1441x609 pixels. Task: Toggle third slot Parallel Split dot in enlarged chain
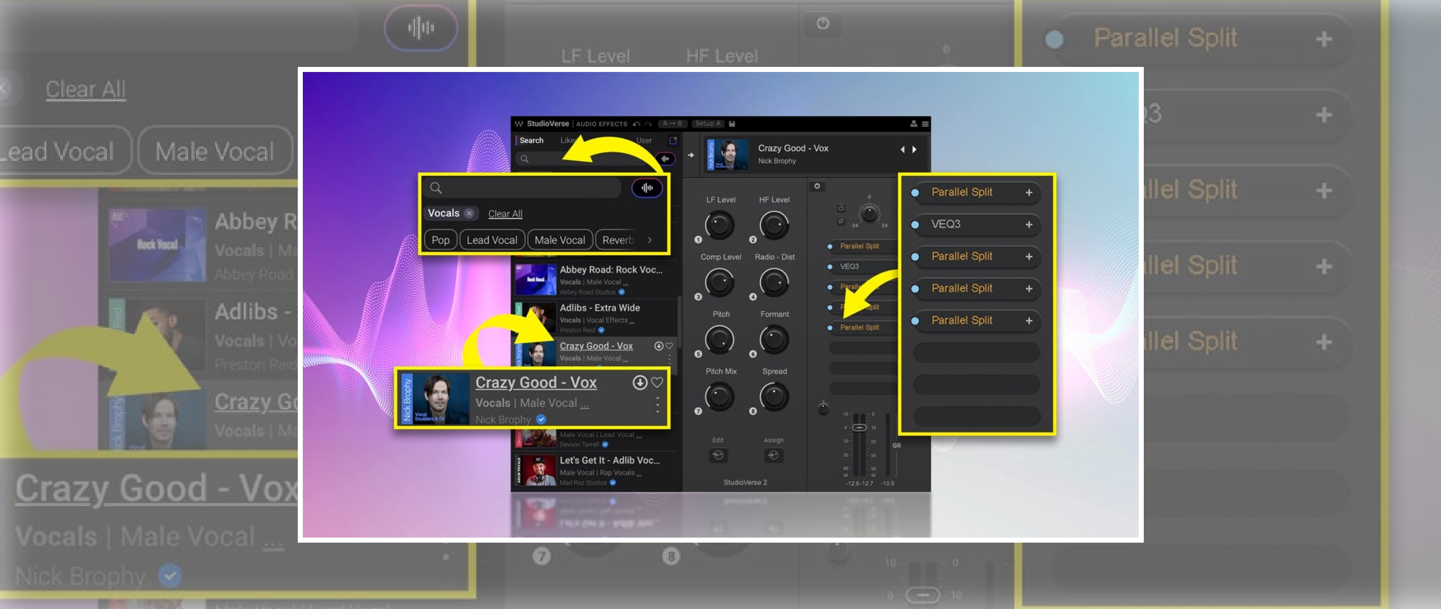tap(915, 257)
